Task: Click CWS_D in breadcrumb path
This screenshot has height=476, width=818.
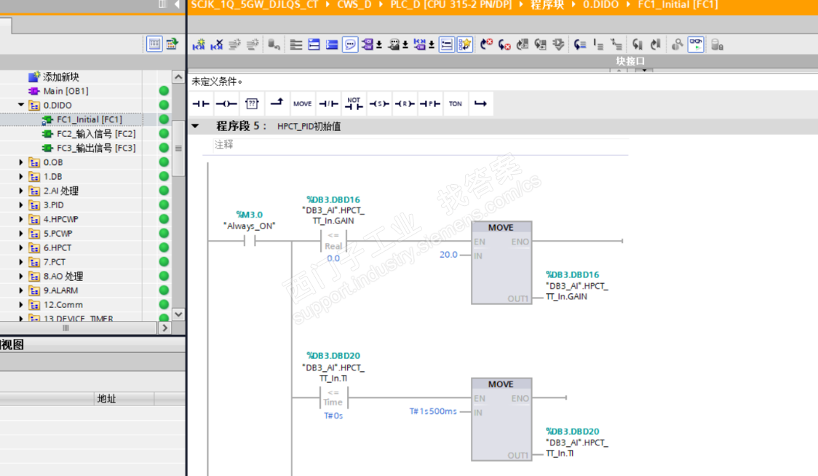Action: [354, 4]
